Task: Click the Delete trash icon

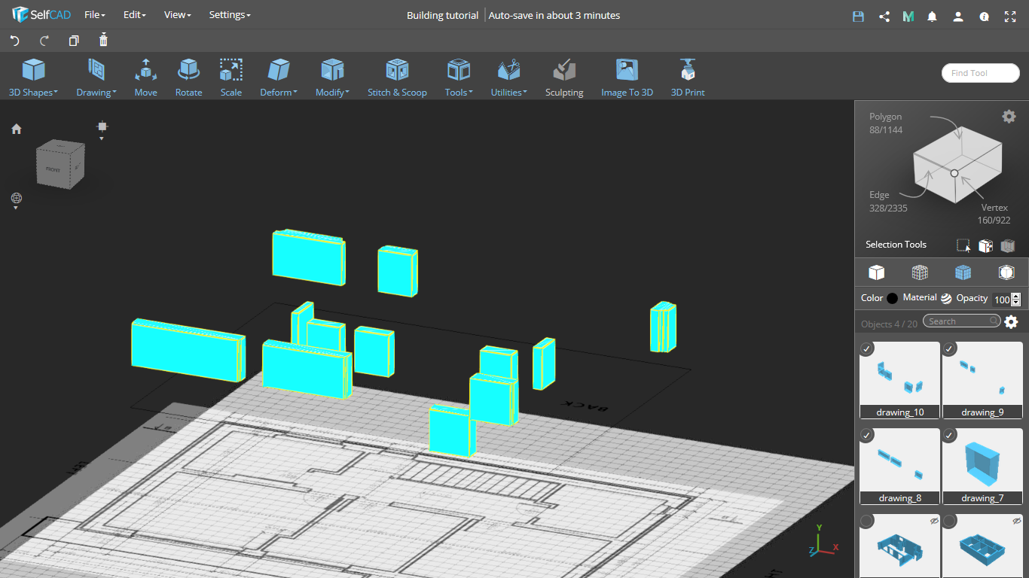Action: point(103,40)
